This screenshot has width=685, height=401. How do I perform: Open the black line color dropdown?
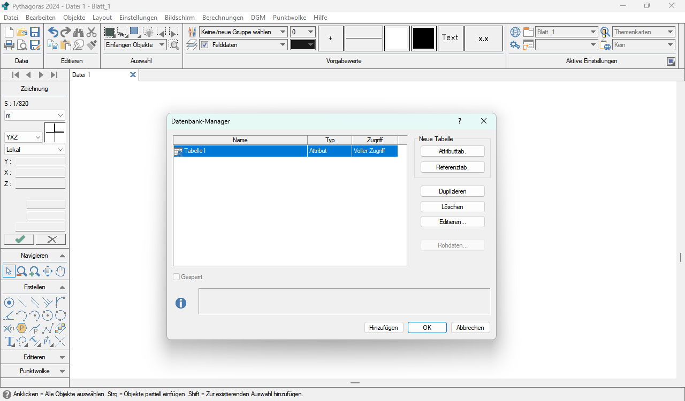click(x=302, y=45)
